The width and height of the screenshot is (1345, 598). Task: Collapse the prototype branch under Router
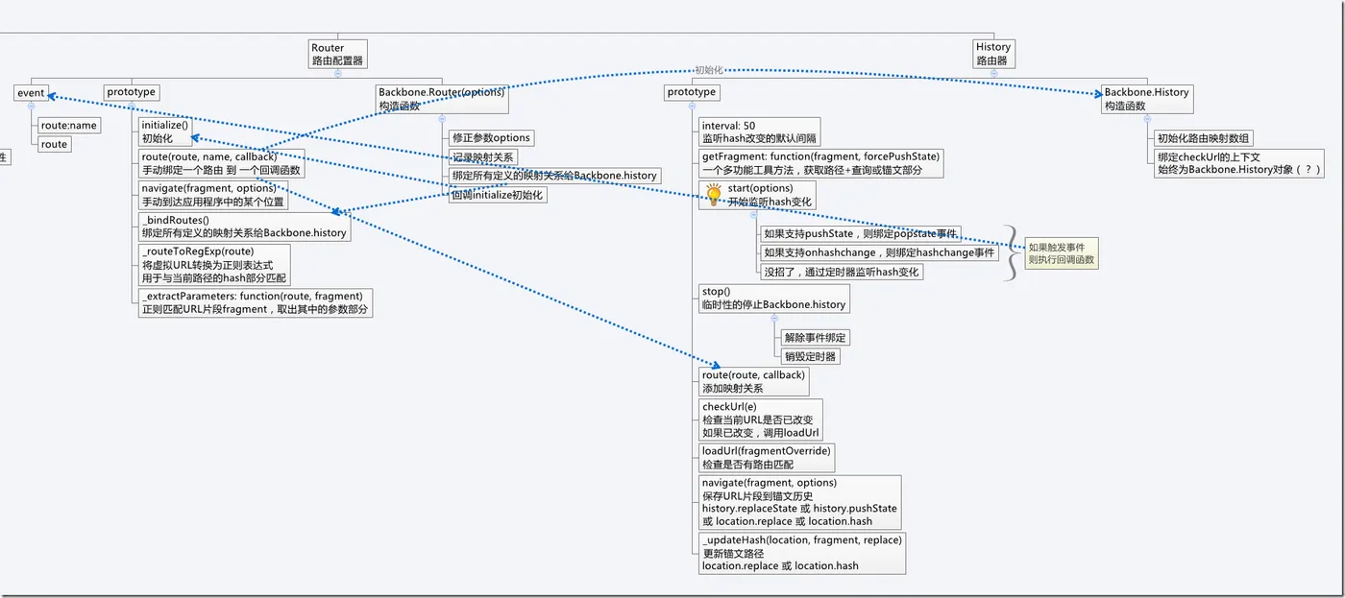click(x=131, y=107)
